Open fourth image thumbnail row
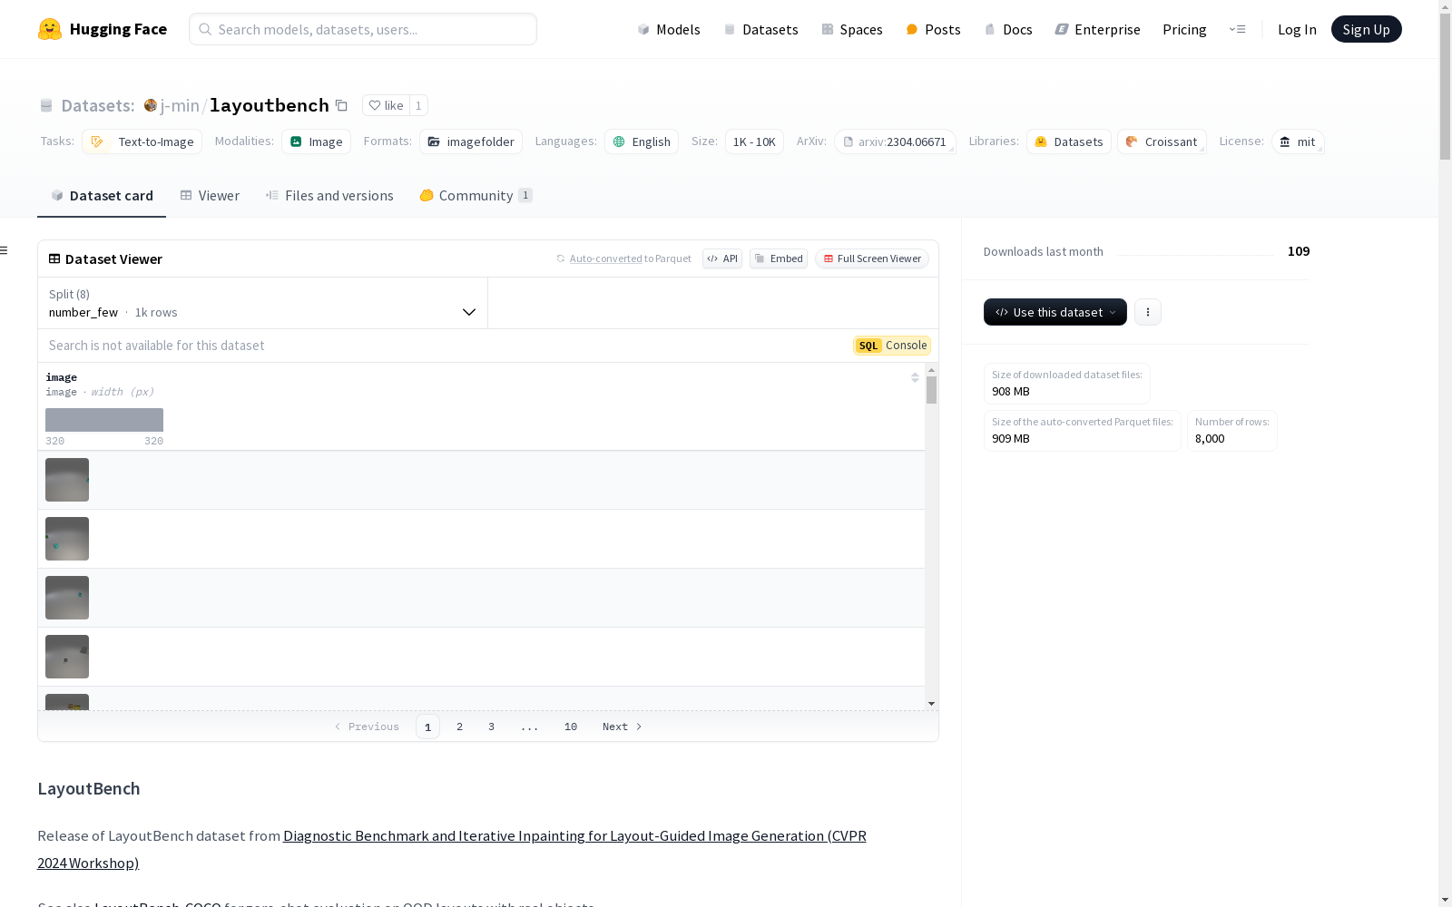This screenshot has height=907, width=1452. click(67, 657)
